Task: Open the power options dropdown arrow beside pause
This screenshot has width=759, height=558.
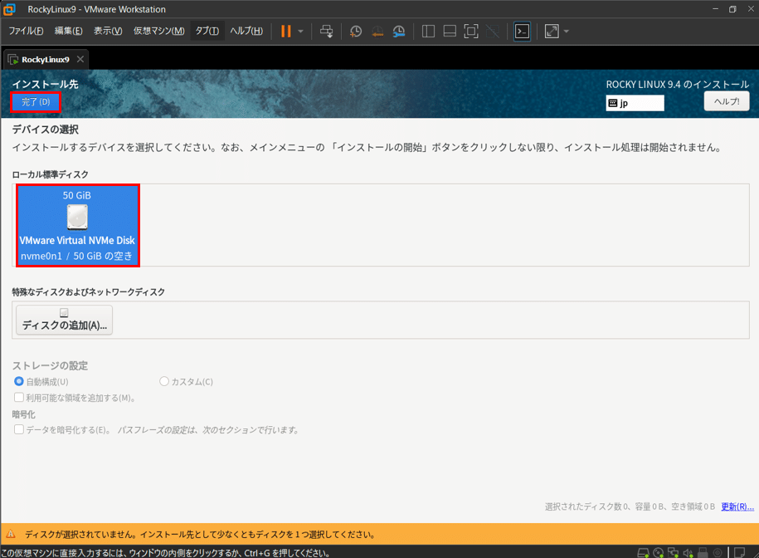Action: pyautogui.click(x=300, y=32)
